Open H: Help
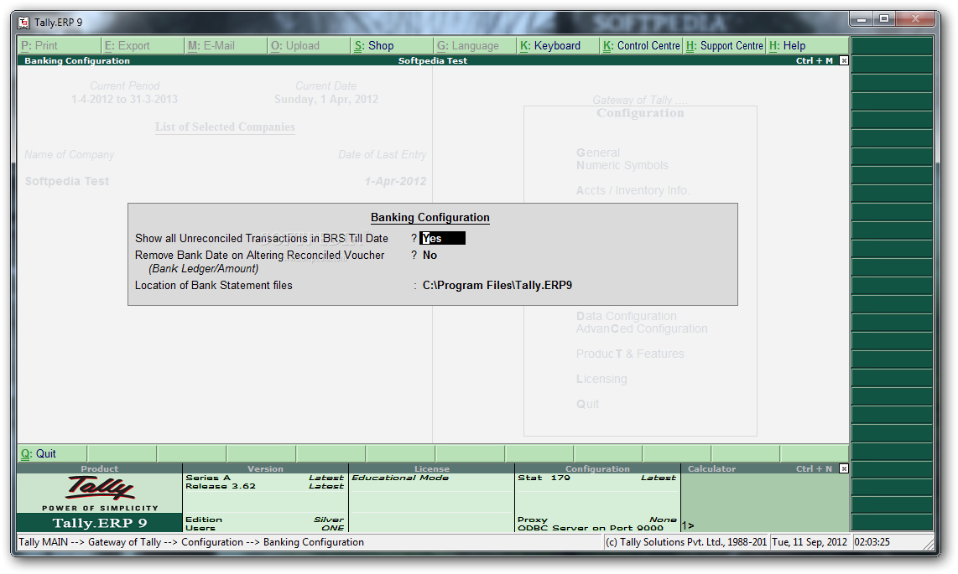 click(808, 46)
